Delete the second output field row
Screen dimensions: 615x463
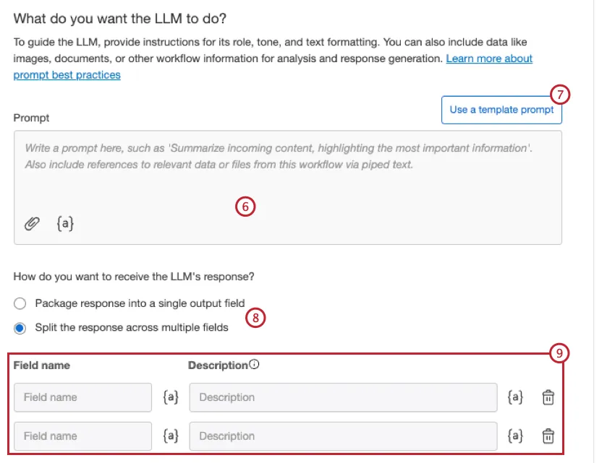tap(548, 436)
